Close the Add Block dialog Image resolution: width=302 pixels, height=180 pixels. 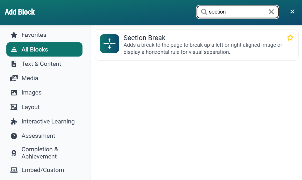pos(292,12)
